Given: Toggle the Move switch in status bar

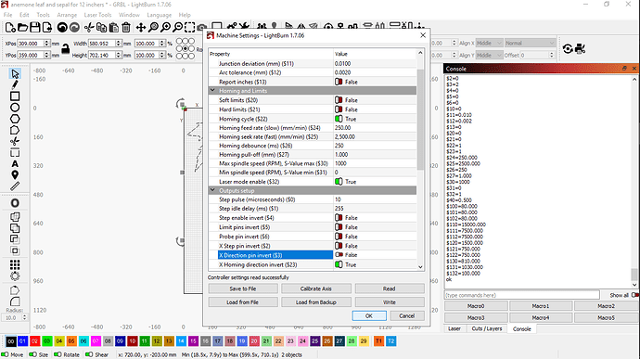Looking at the screenshot, I should (5, 354).
